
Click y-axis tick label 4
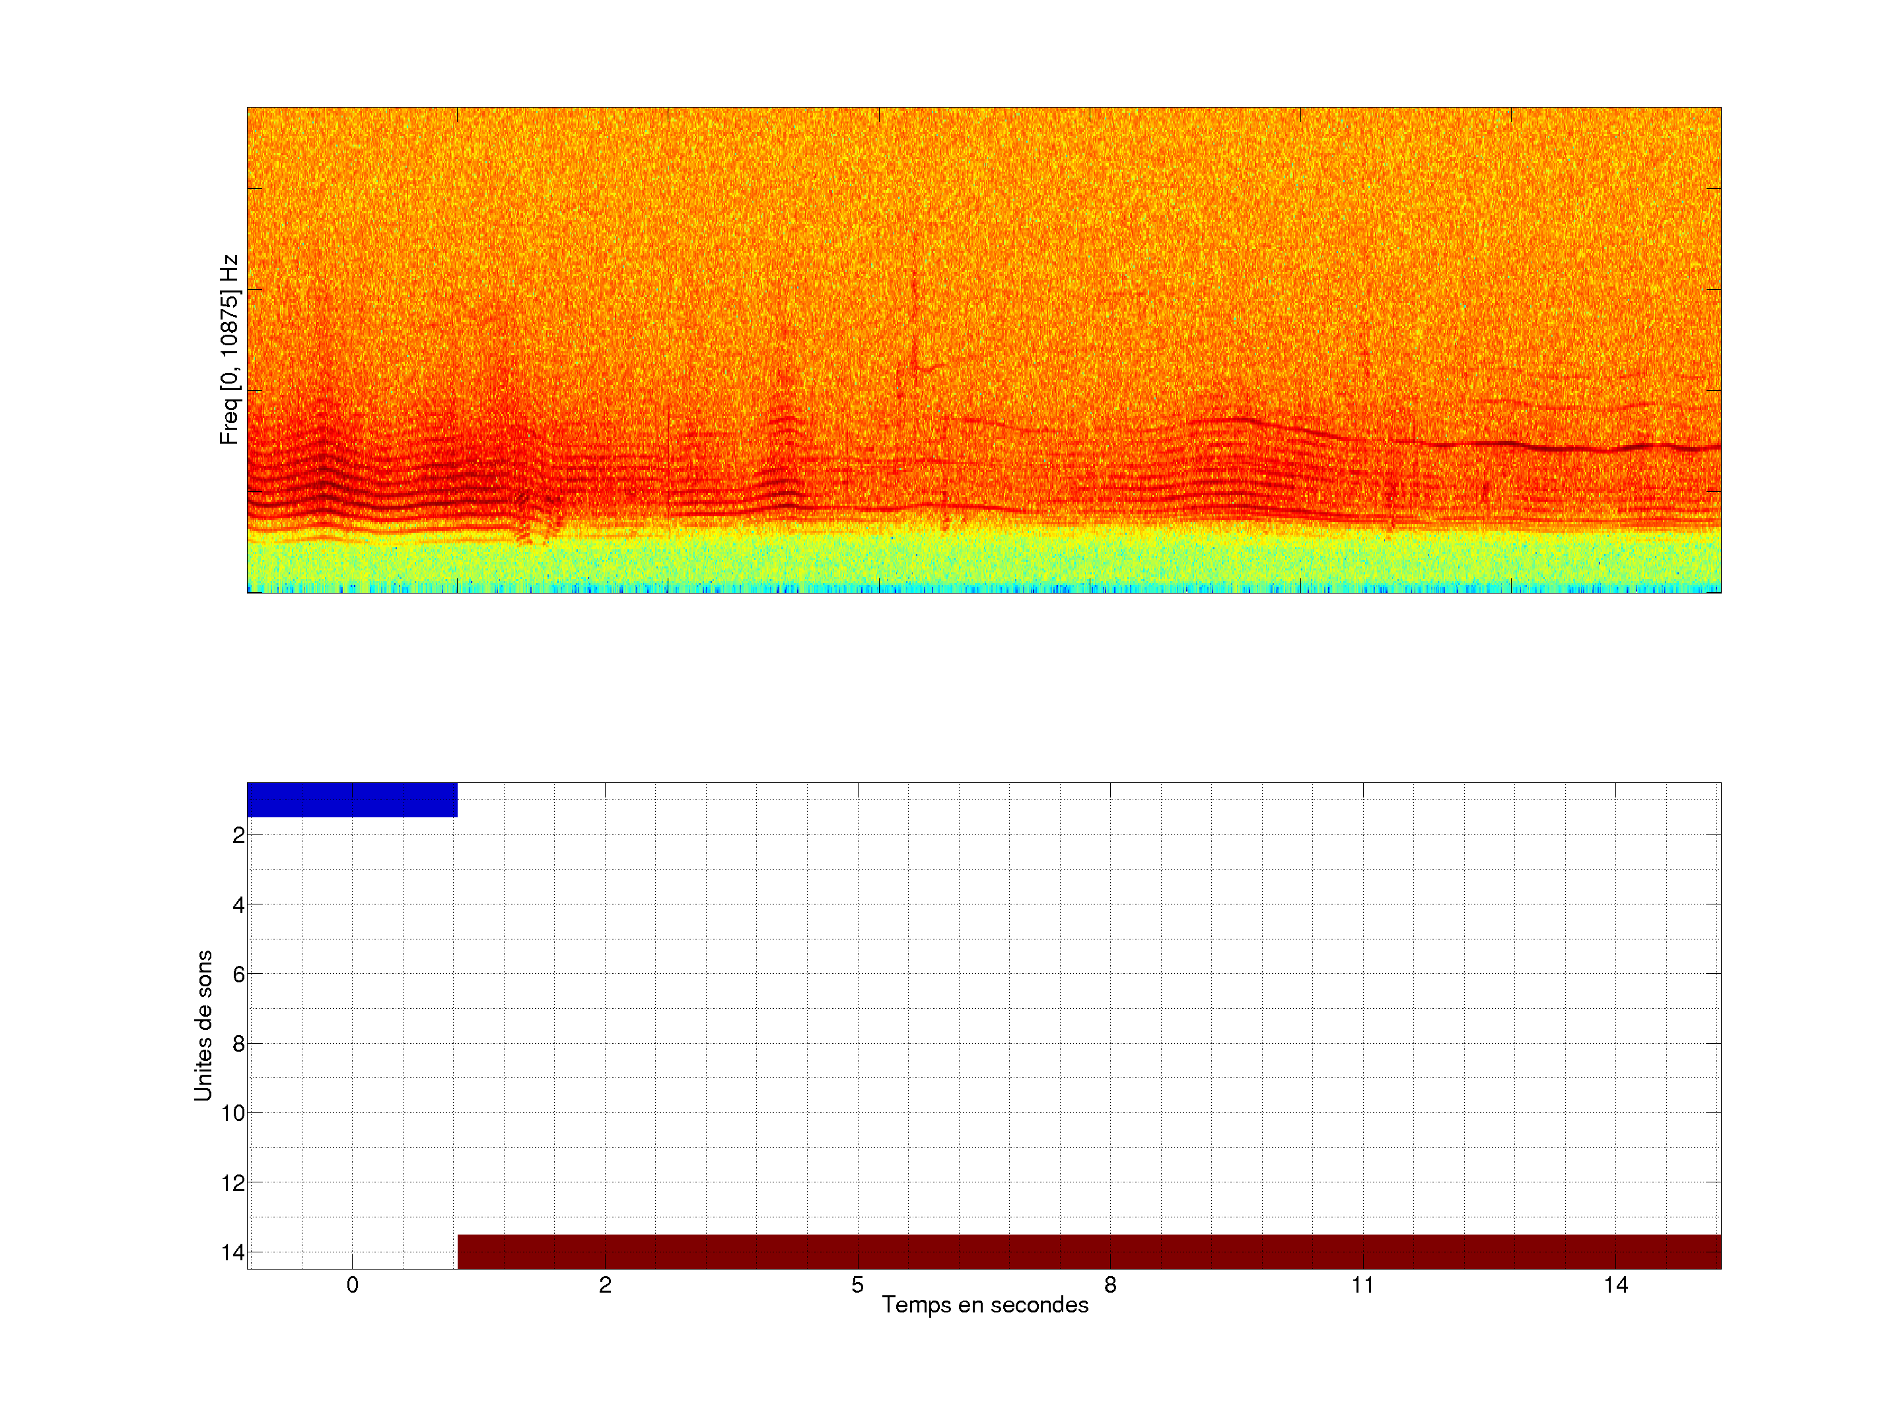[238, 905]
